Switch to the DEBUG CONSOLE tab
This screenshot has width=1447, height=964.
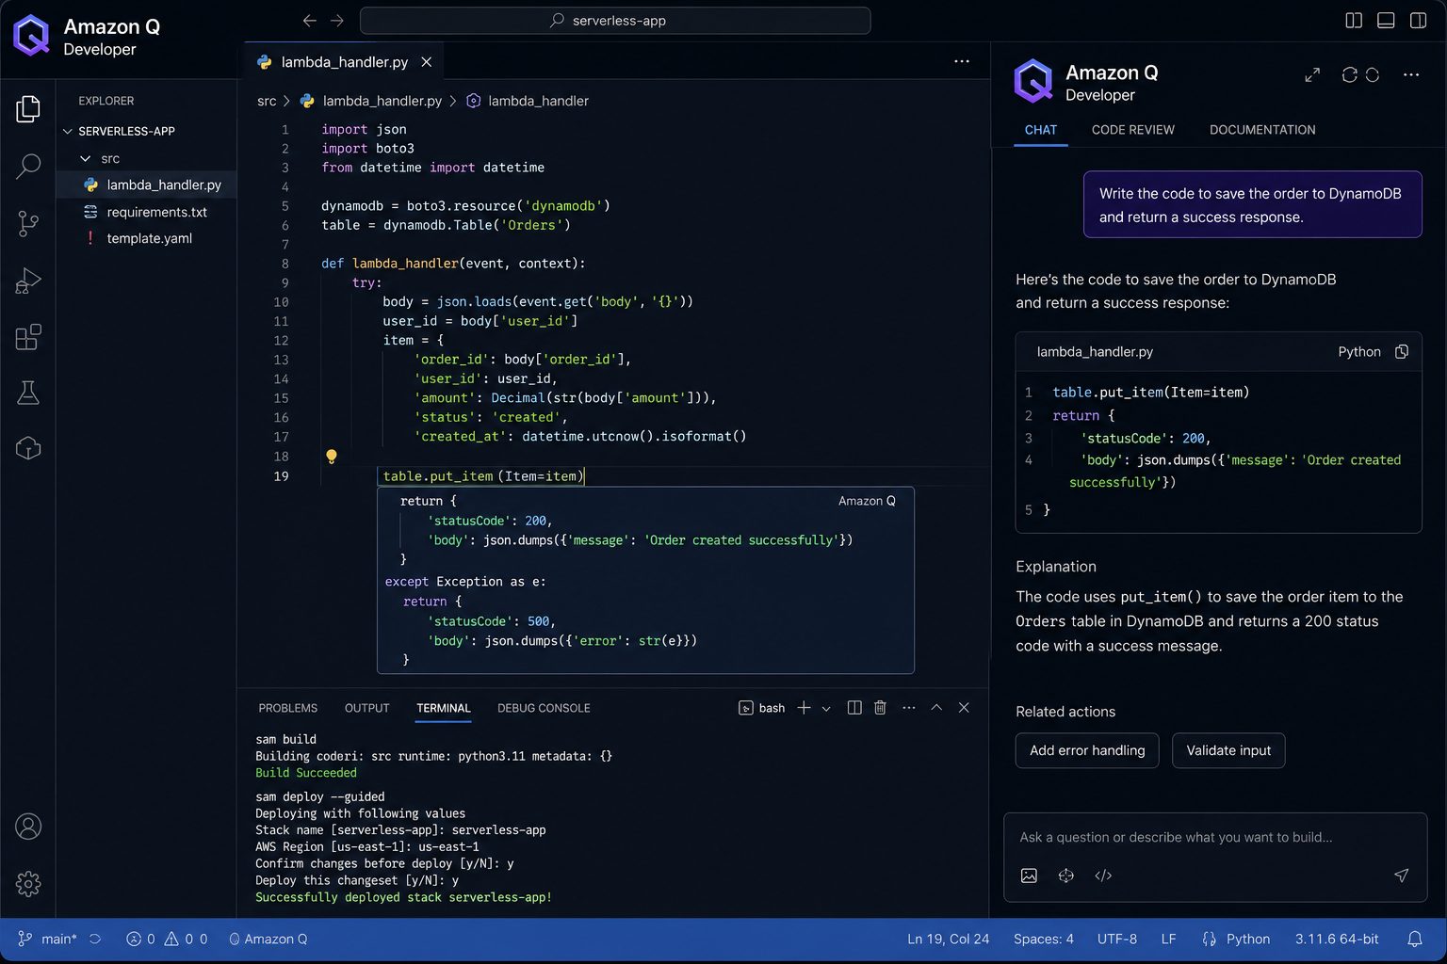(x=544, y=708)
